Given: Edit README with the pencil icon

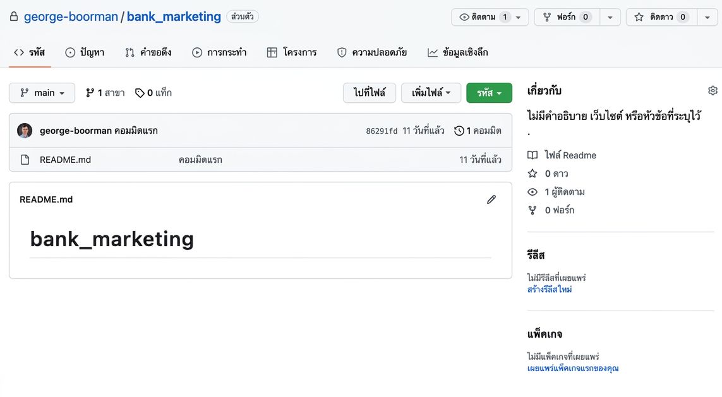Looking at the screenshot, I should (x=491, y=199).
